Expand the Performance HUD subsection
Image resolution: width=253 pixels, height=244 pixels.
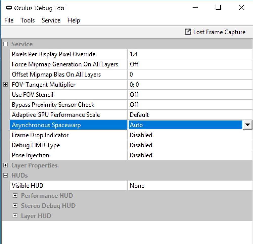(x=15, y=195)
